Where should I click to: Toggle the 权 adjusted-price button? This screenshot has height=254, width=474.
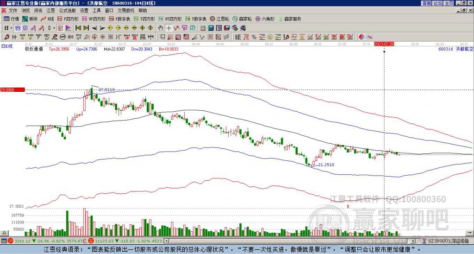pyautogui.click(x=60, y=28)
